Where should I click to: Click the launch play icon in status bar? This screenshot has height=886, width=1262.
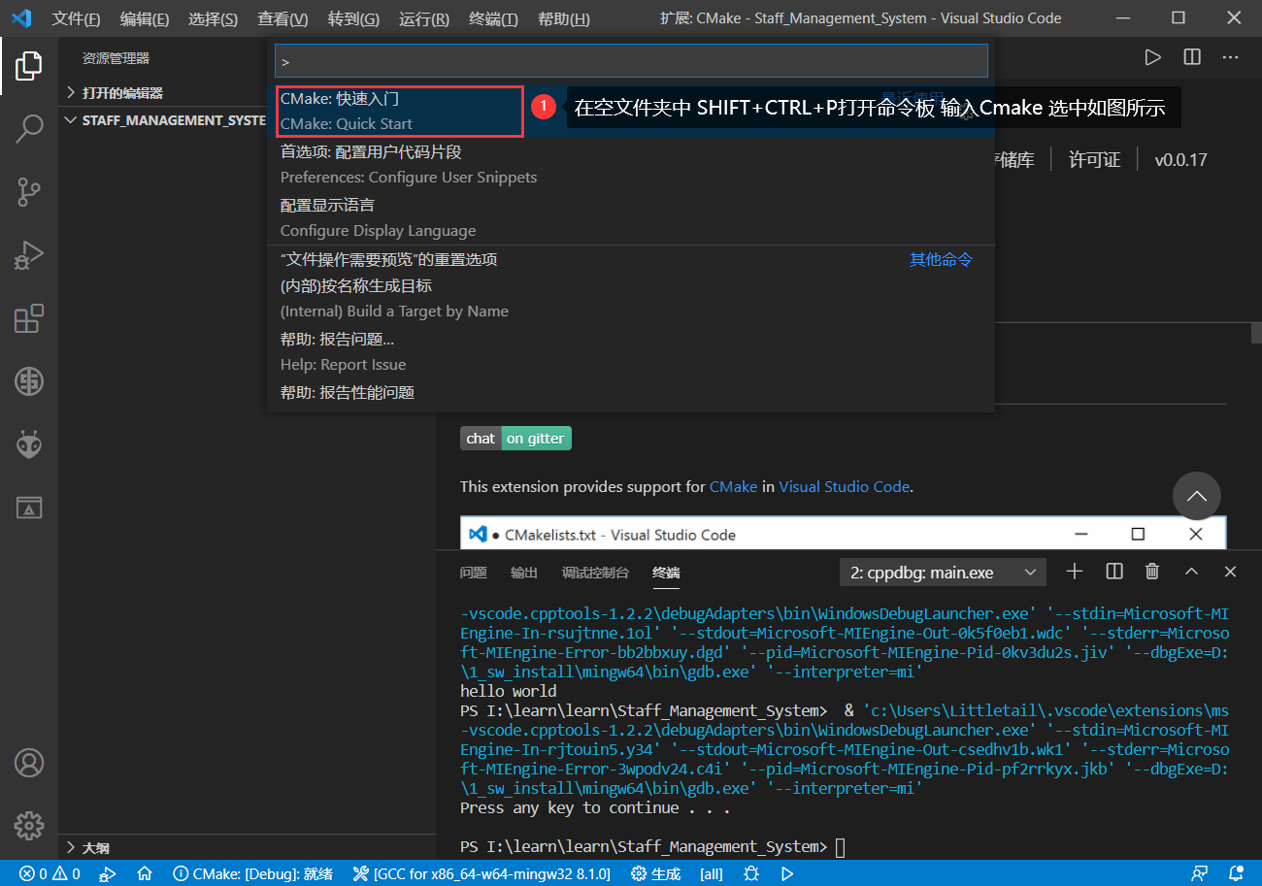(787, 874)
